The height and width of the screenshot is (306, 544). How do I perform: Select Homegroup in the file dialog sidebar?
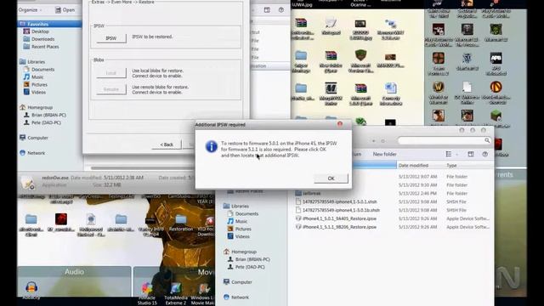(240, 252)
